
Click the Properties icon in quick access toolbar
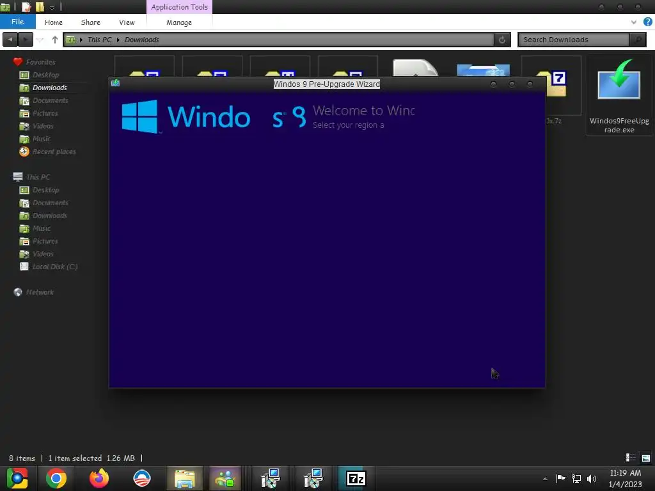[26, 6]
